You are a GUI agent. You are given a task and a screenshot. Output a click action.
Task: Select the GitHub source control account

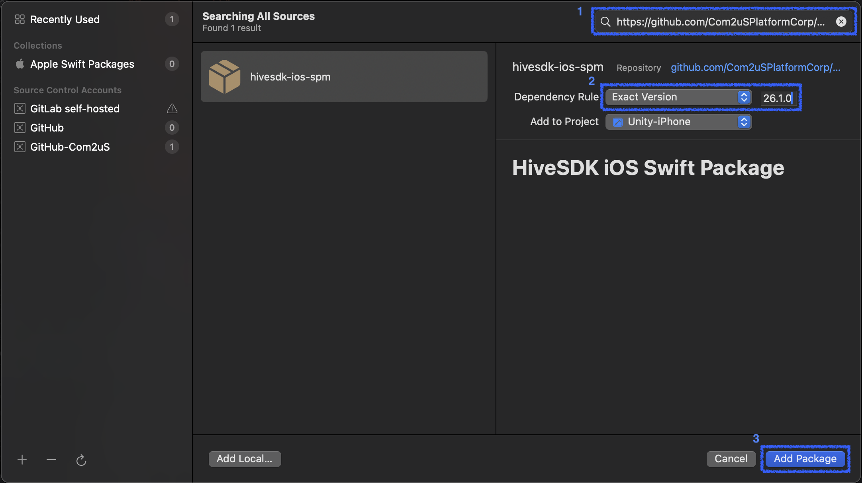pyautogui.click(x=47, y=128)
